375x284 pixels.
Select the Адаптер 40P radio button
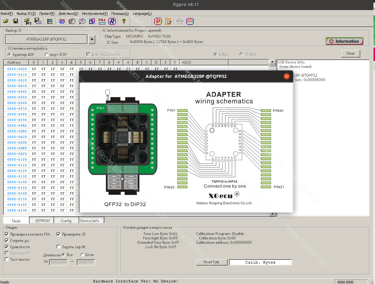[x=9, y=54]
